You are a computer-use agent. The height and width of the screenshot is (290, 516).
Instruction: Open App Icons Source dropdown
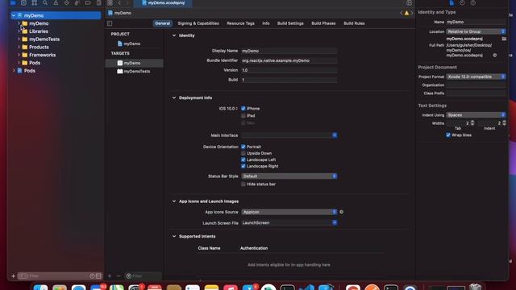[289, 212]
